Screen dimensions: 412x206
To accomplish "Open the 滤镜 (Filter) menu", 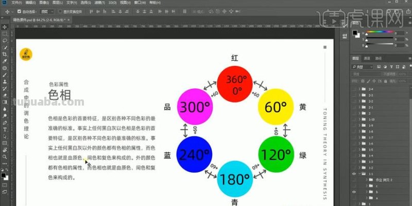I will [100, 3].
